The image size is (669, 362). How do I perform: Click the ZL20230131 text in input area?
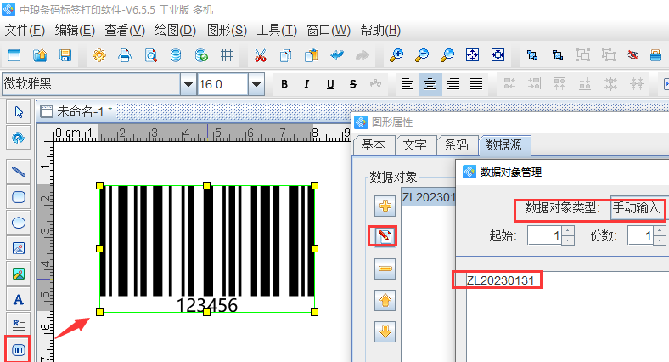click(x=500, y=280)
